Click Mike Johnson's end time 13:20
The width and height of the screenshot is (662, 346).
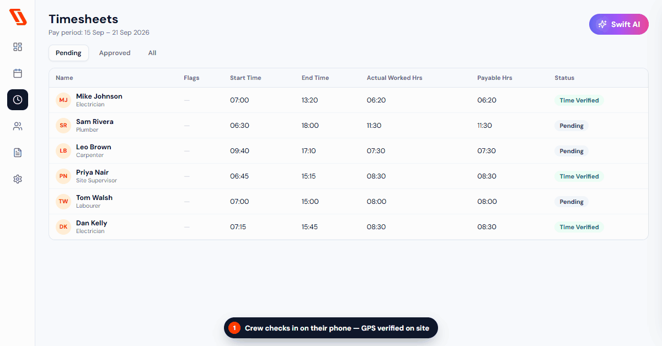pos(310,100)
